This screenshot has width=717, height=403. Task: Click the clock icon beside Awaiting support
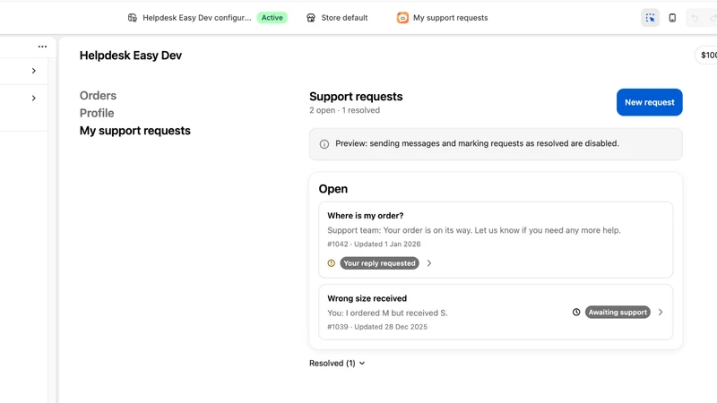point(576,312)
